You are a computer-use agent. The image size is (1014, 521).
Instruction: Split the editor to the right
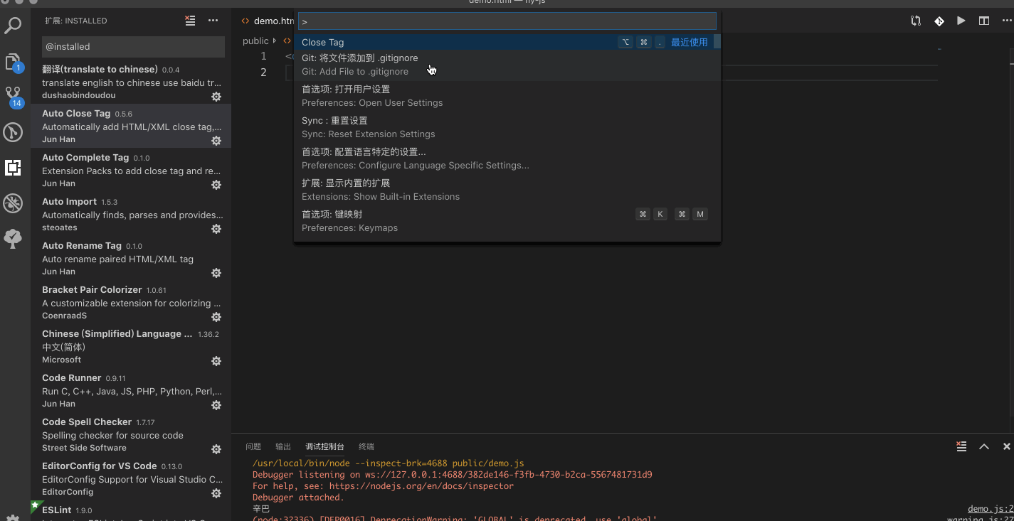[x=984, y=21]
